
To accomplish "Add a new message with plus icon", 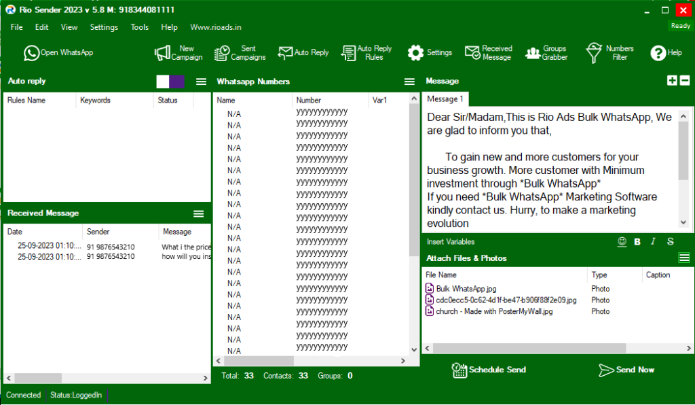I will click(672, 80).
